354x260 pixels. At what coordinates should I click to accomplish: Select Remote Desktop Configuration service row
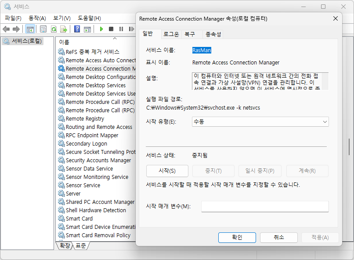[x=97, y=77]
